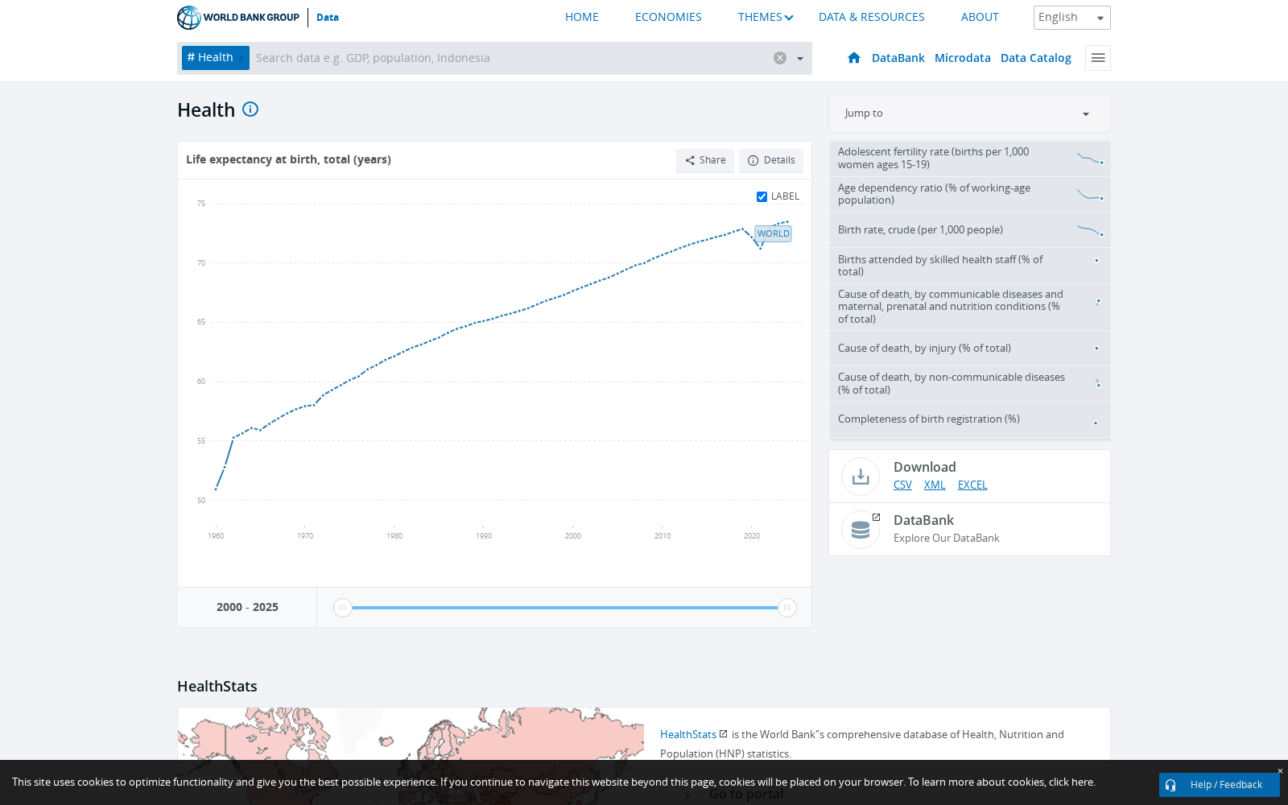Open the HealthStats link in the description
The height and width of the screenshot is (805, 1288).
(688, 734)
